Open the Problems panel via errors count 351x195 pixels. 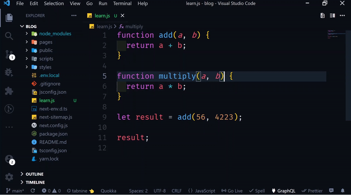click(46, 191)
